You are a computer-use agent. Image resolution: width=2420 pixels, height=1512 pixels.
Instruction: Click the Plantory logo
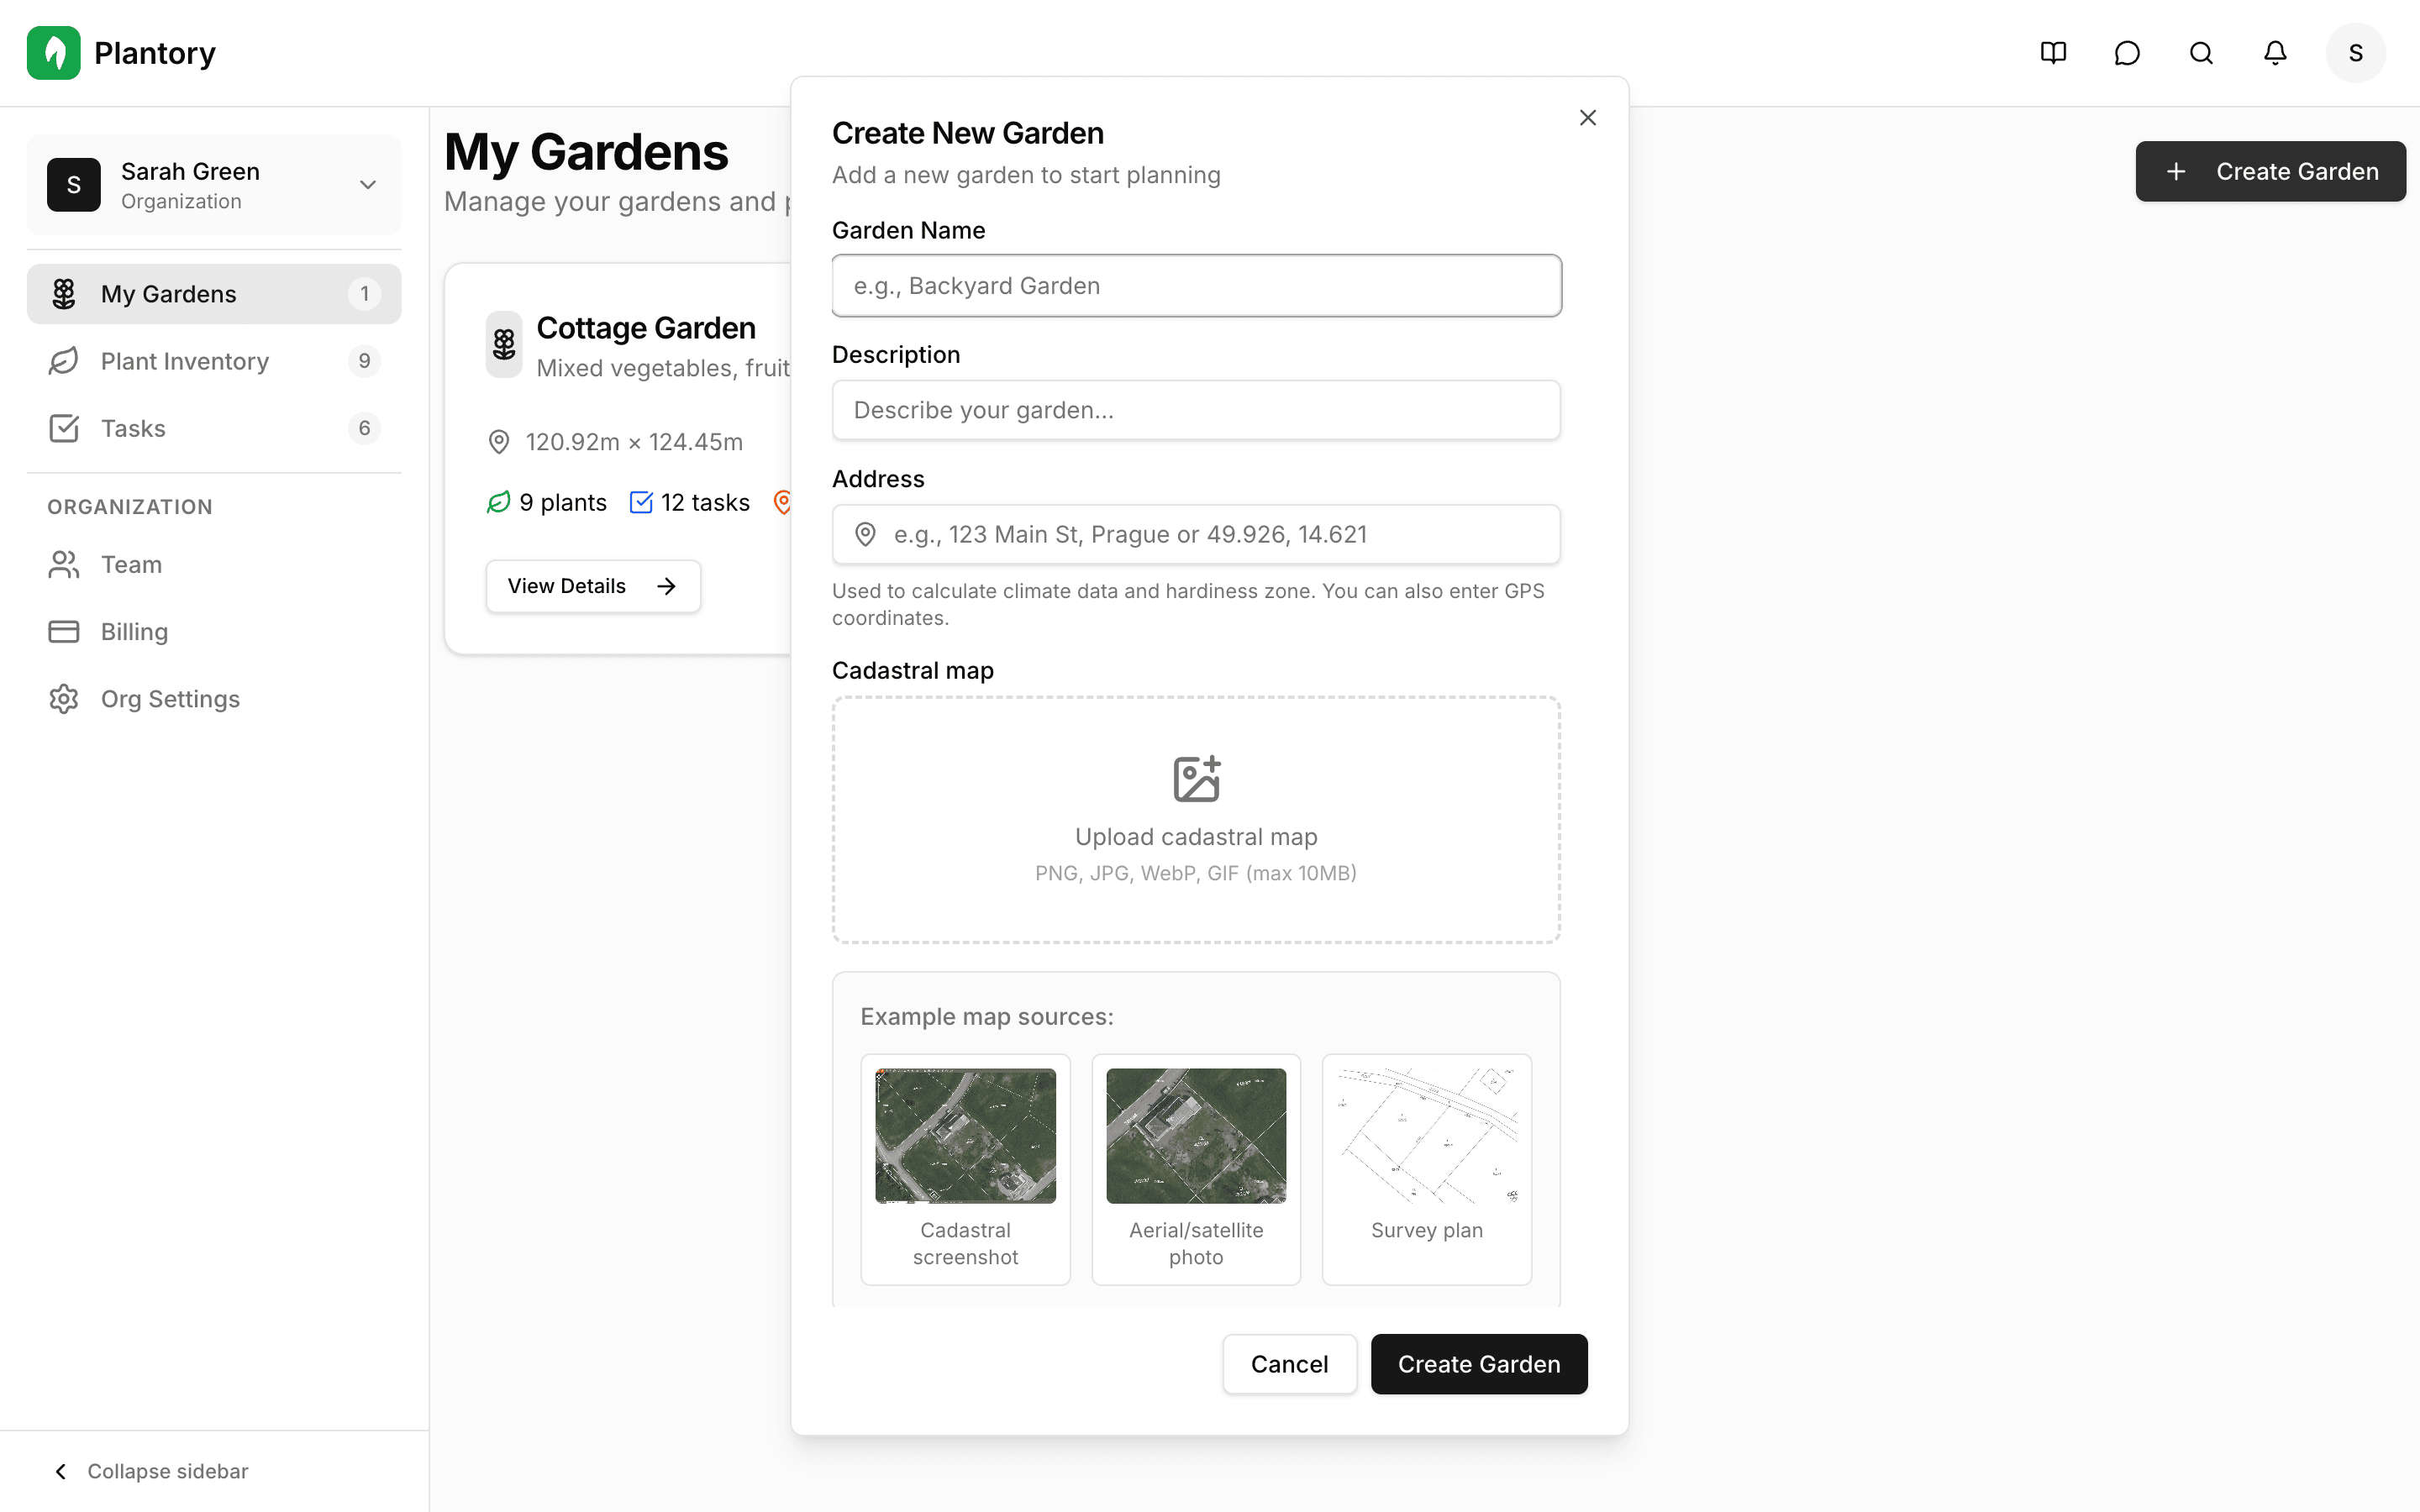(x=122, y=52)
